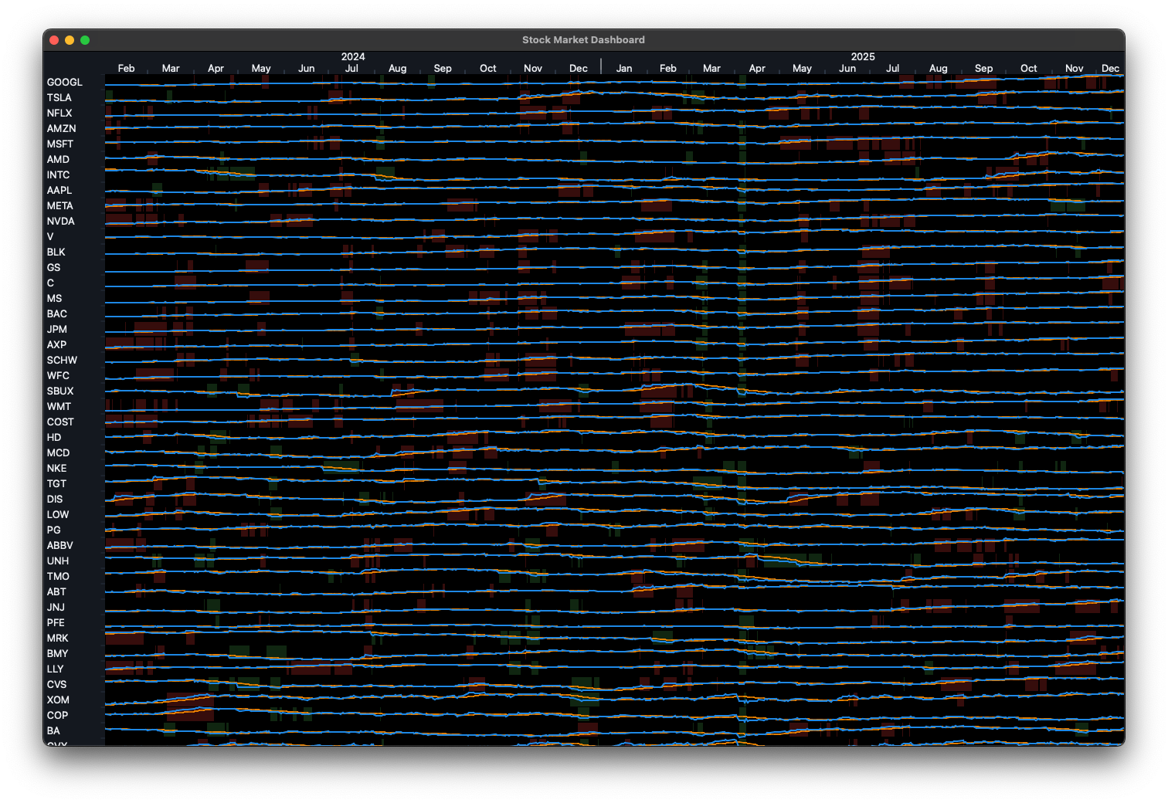Select the JNJ ticker label

(56, 608)
